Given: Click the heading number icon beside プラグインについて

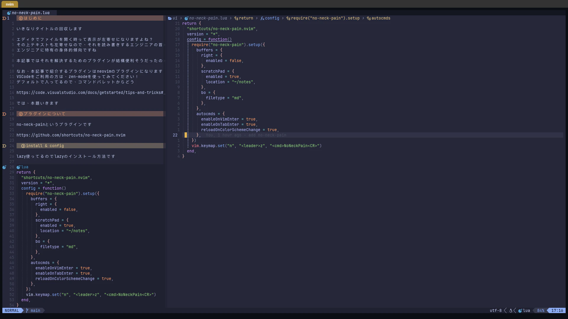Looking at the screenshot, I should pos(21,114).
